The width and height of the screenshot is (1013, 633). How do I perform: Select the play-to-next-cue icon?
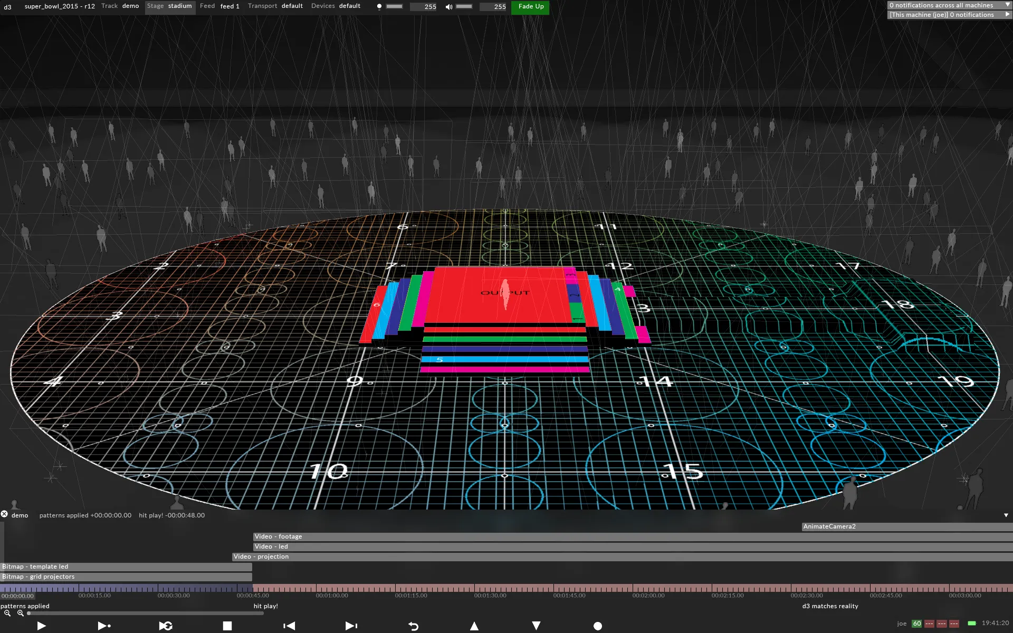coord(104,626)
